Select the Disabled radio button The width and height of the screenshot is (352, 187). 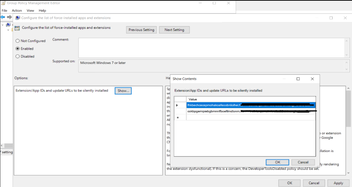point(18,56)
